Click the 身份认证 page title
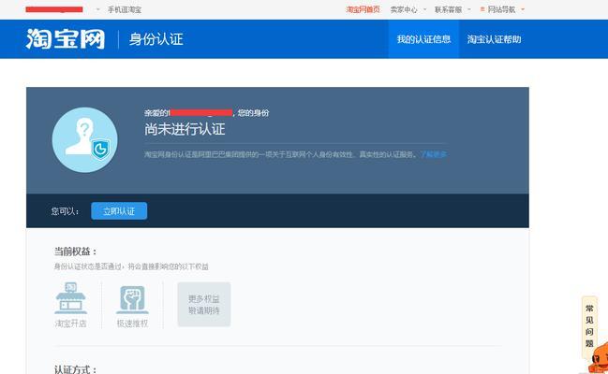Image resolution: width=608 pixels, height=374 pixels. tap(156, 39)
